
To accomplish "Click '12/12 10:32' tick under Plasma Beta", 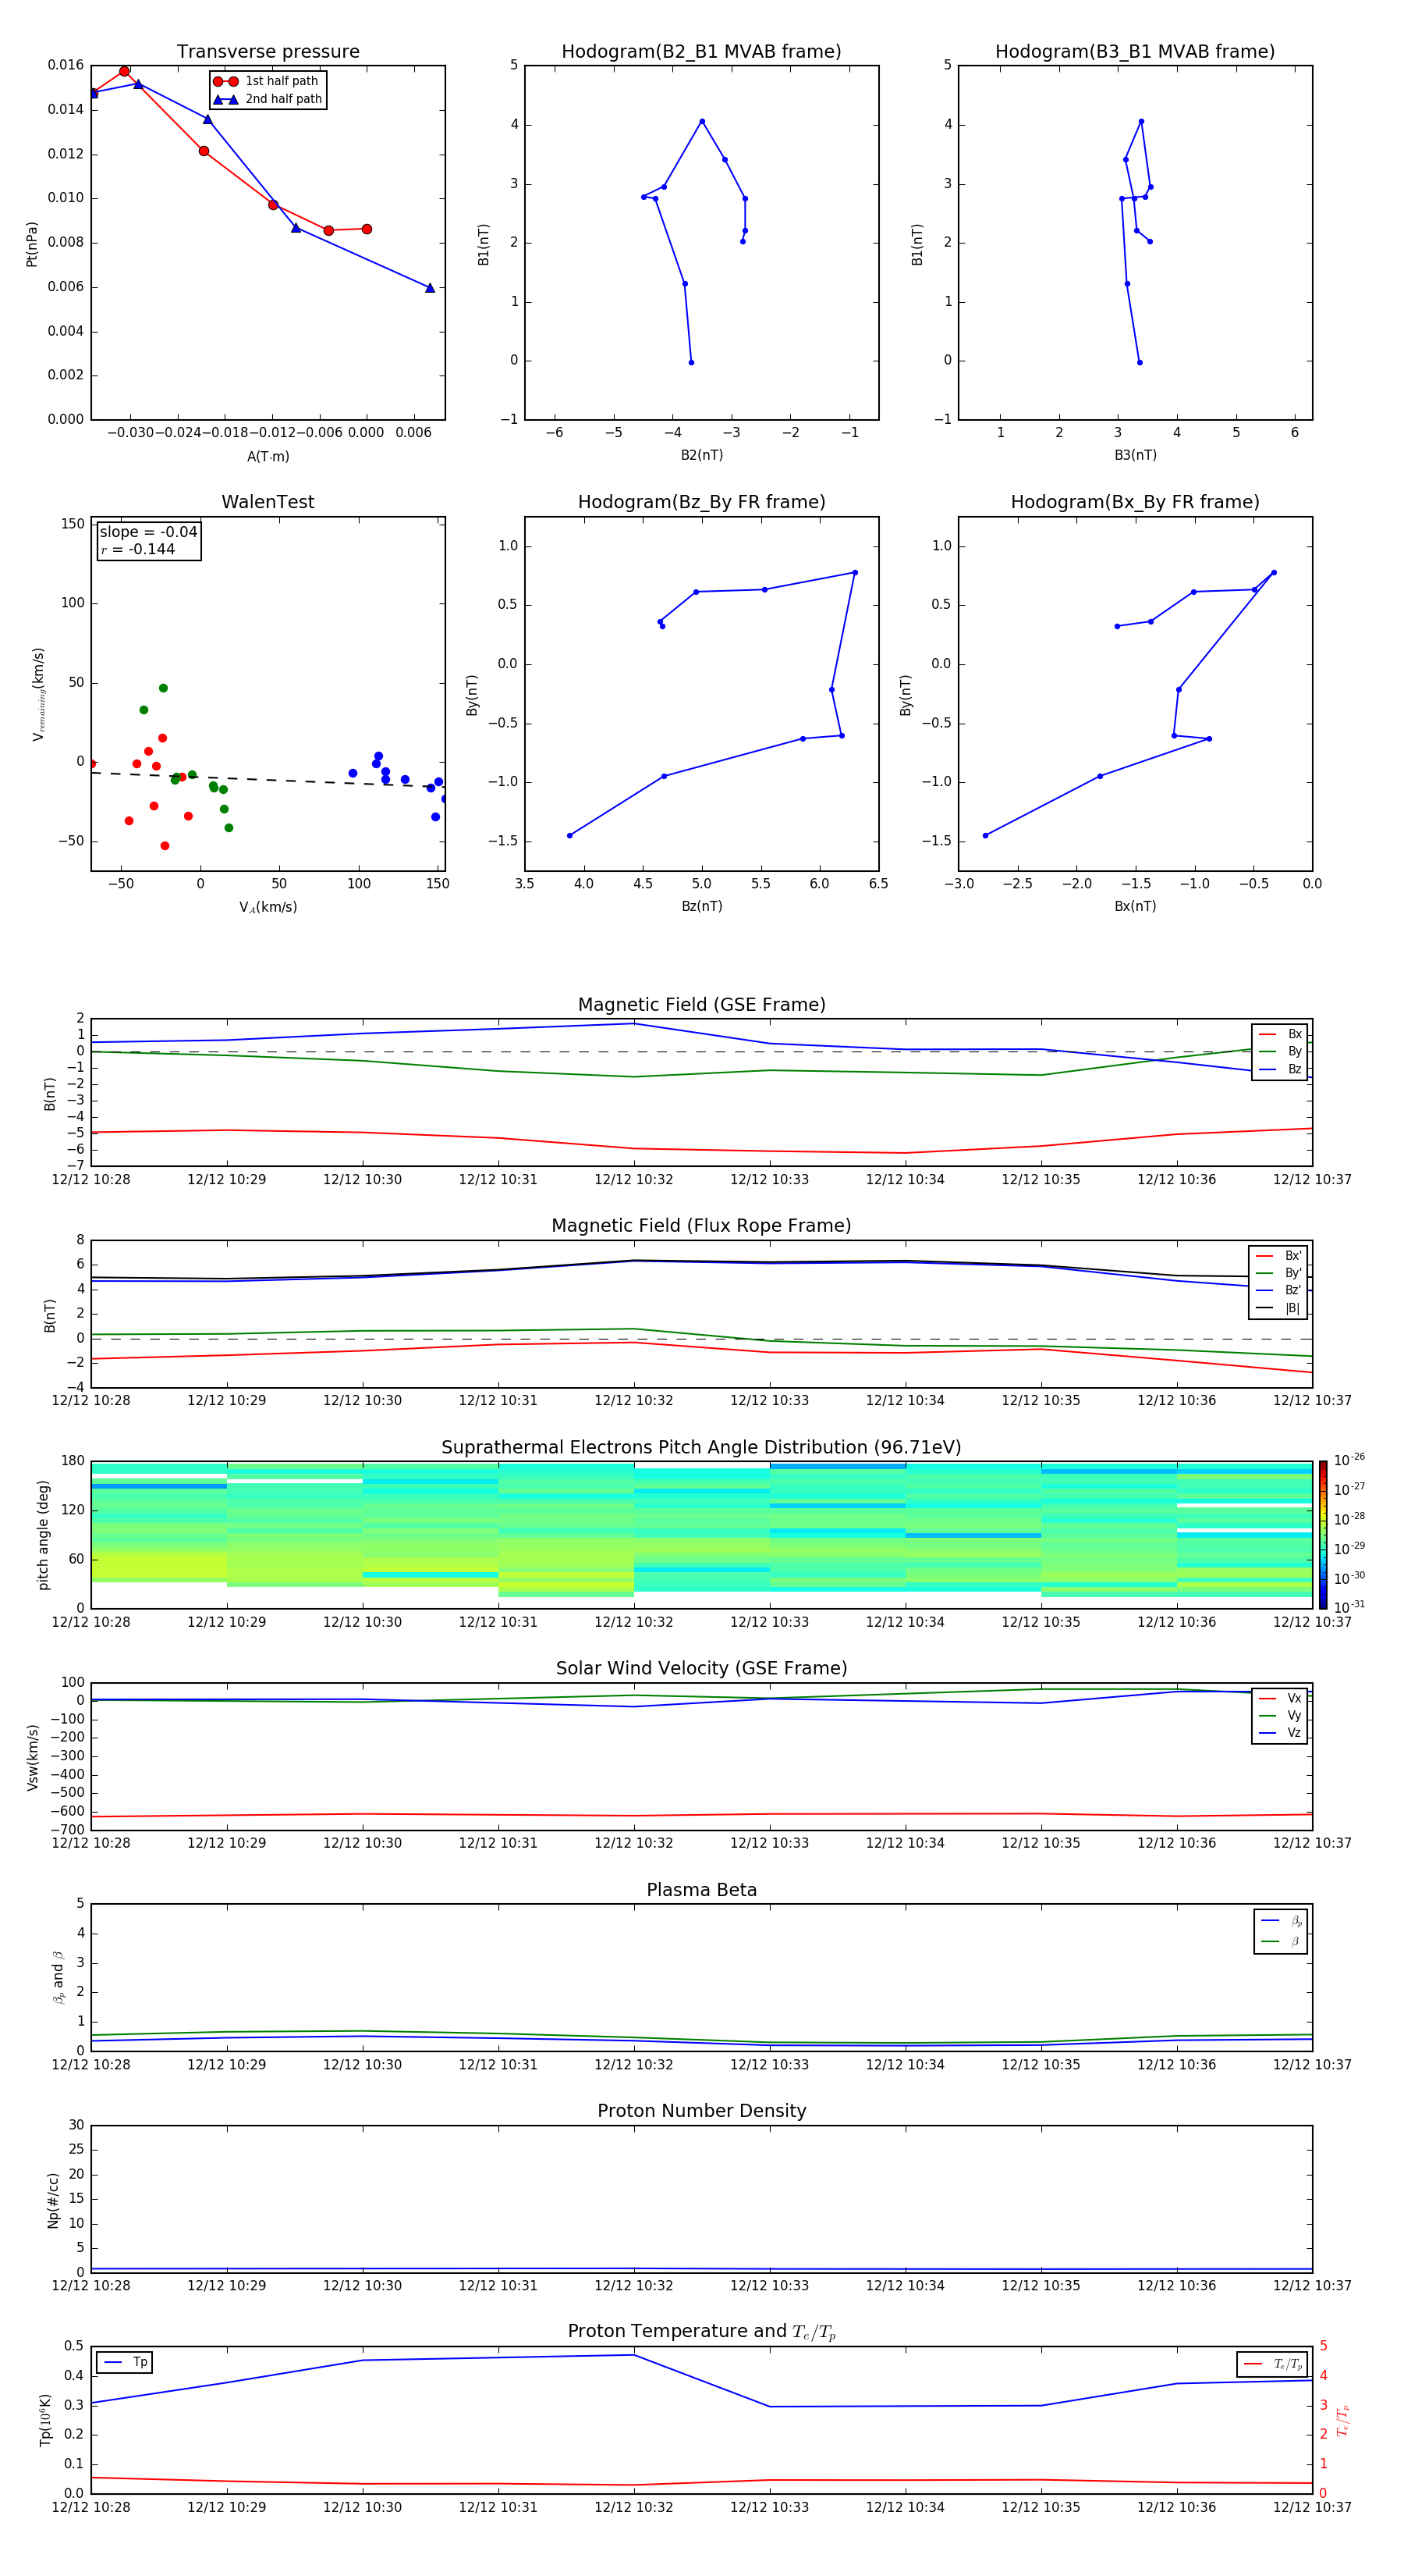I will (x=633, y=2065).
